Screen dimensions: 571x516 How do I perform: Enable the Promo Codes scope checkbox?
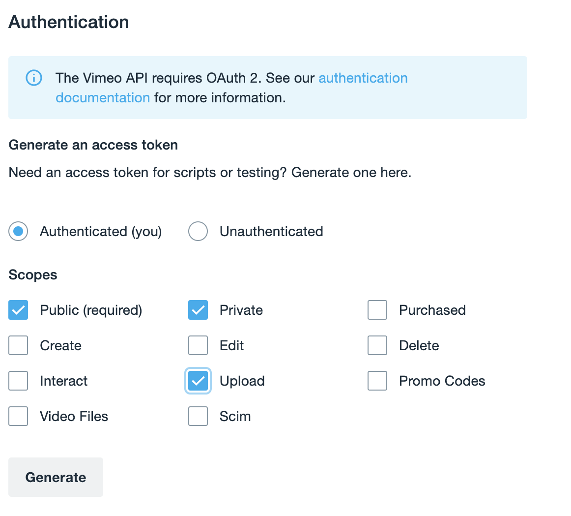(x=377, y=381)
